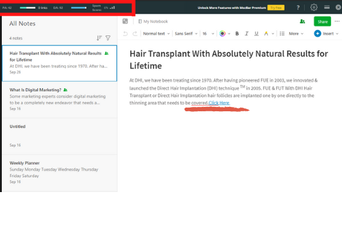The width and height of the screenshot is (342, 230).
Task: Click the bold formatting icon
Action: (237, 34)
